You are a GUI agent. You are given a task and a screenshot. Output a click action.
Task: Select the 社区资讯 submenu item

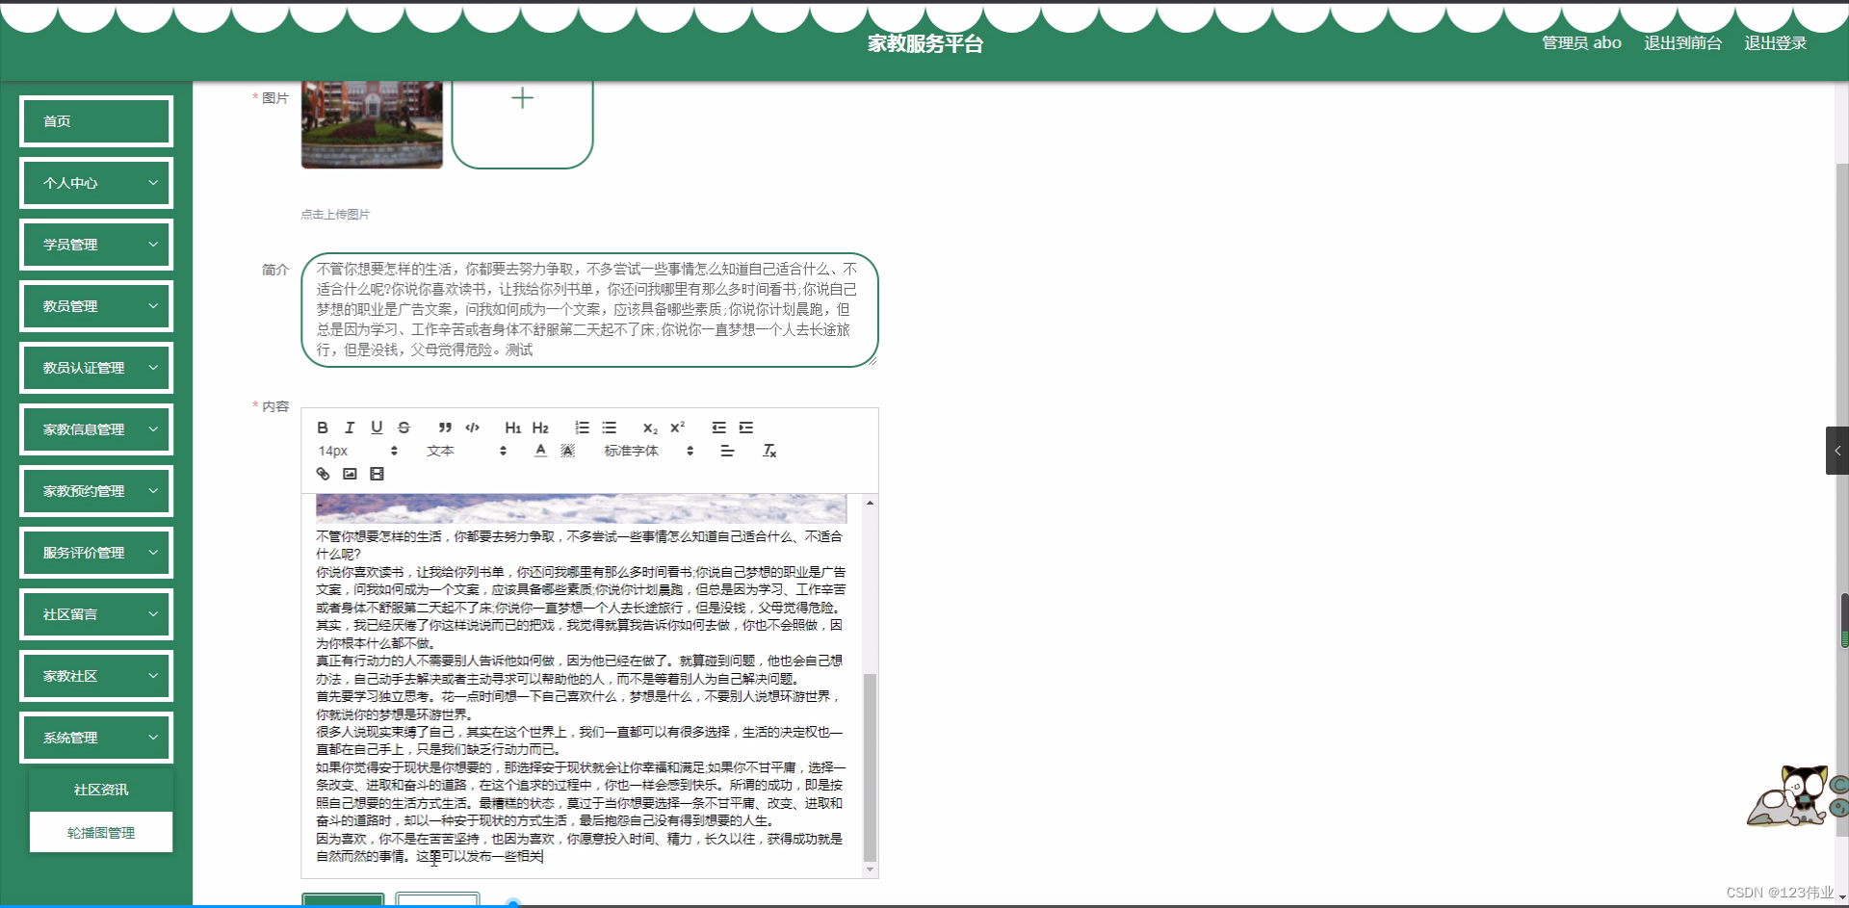pyautogui.click(x=100, y=789)
